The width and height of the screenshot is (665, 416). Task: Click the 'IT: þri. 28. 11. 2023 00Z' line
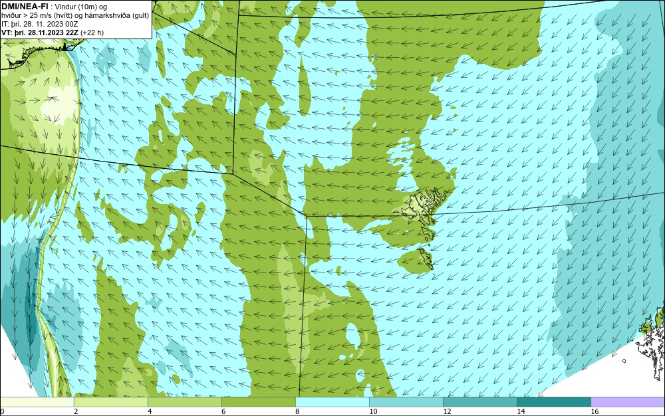[39, 24]
